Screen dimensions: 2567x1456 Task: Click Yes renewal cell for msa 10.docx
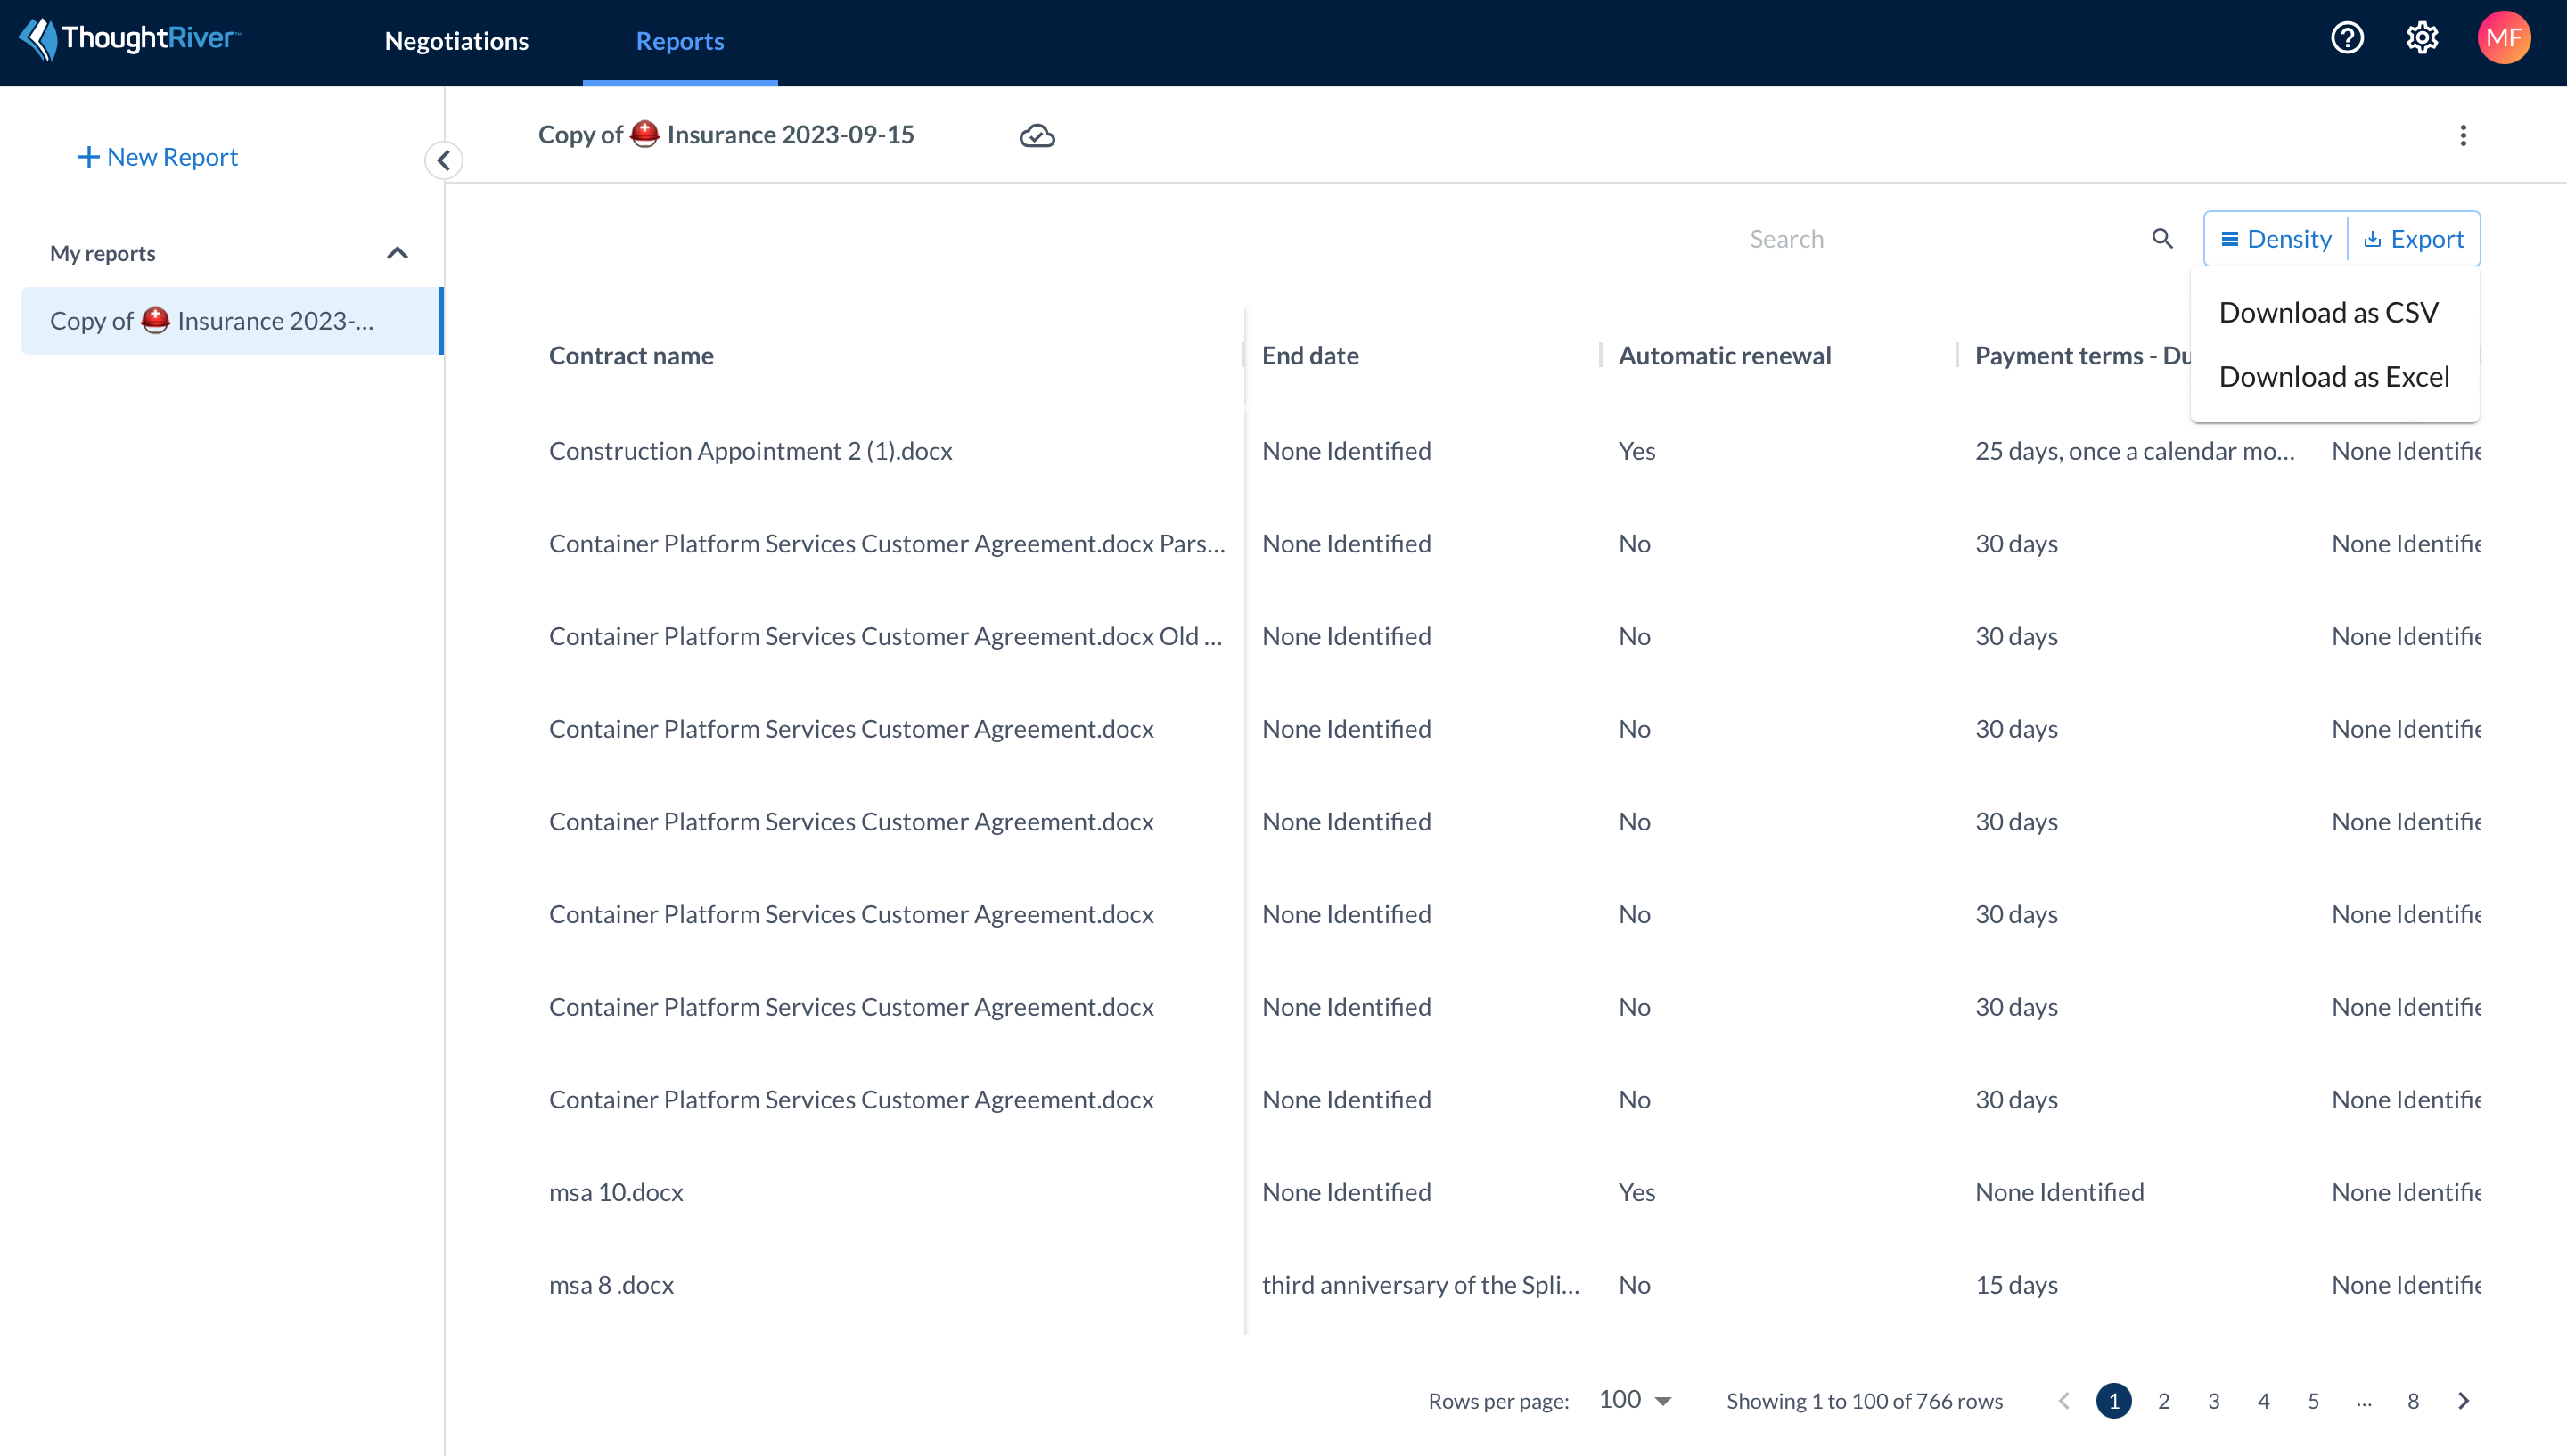1637,1192
